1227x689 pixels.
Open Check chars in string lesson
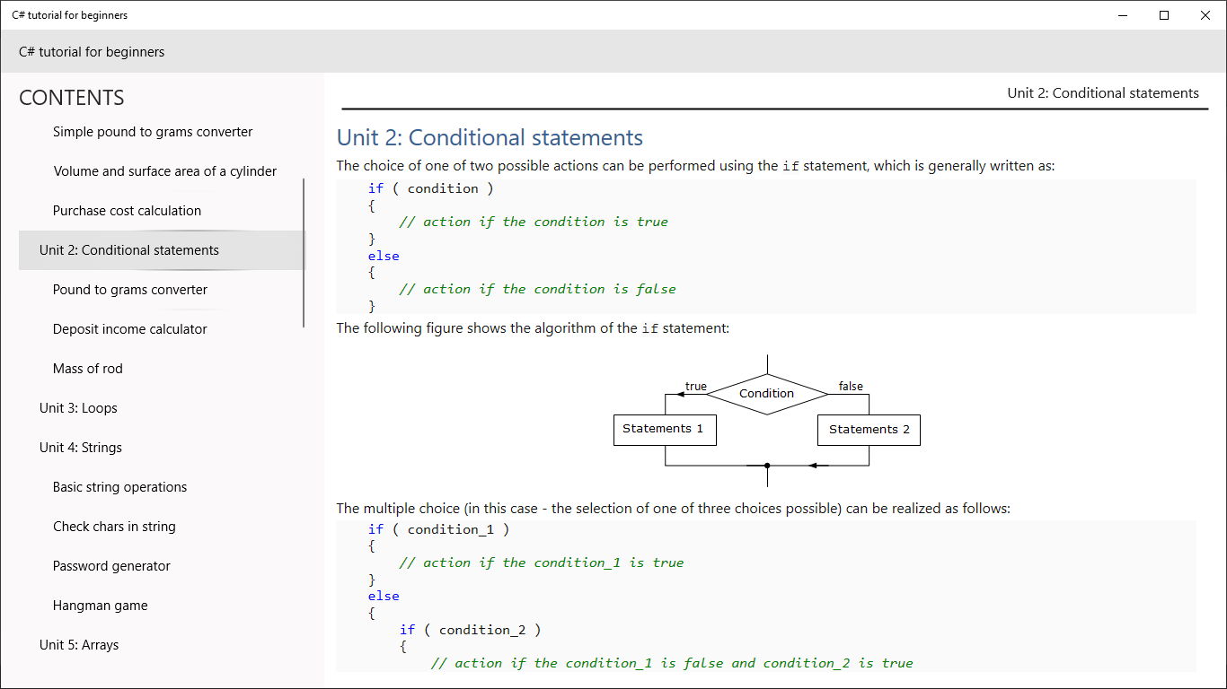point(114,527)
